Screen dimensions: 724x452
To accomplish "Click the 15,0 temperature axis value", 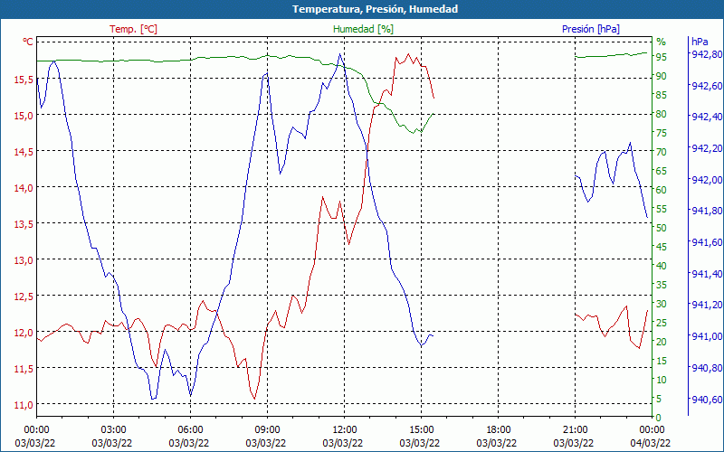I will pyautogui.click(x=24, y=116).
